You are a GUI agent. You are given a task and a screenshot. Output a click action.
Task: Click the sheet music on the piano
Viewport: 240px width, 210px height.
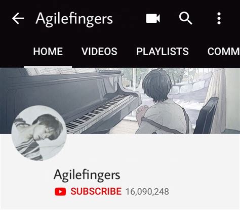pyautogui.click(x=61, y=71)
